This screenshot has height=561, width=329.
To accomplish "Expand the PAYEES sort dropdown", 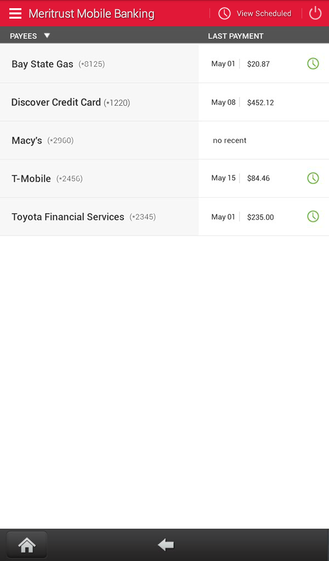I will click(47, 35).
